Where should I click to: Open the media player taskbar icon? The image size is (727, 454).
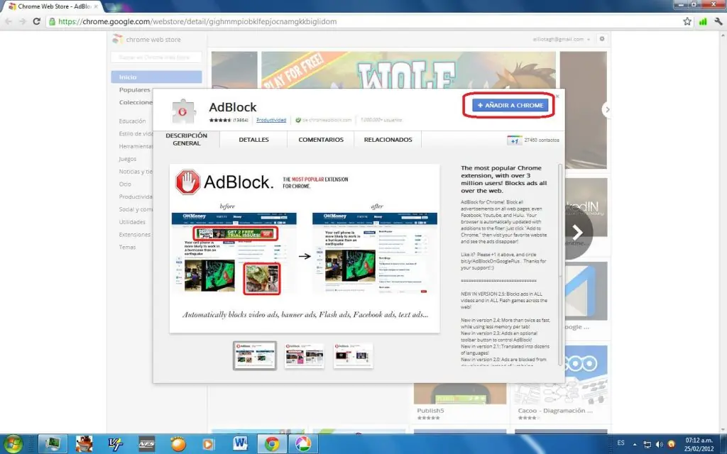(209, 444)
